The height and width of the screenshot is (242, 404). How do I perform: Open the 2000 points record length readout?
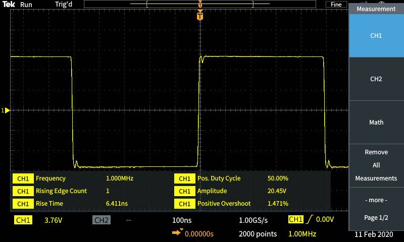[258, 233]
